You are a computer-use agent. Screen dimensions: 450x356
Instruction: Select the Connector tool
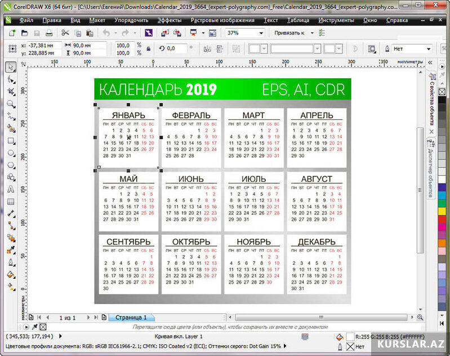(x=11, y=226)
